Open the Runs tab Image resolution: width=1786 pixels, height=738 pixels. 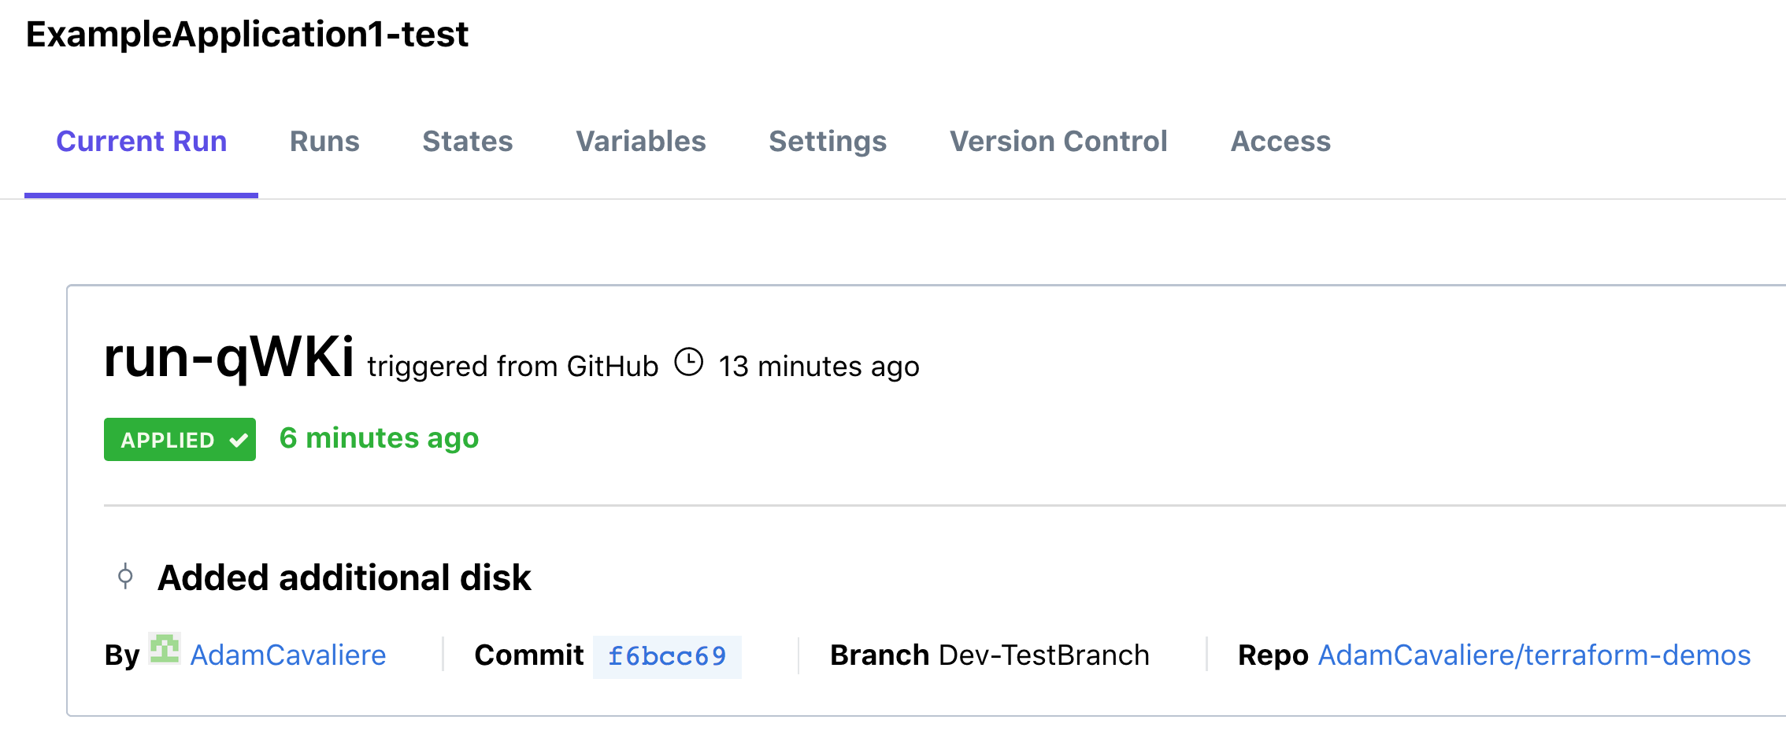[x=324, y=142]
